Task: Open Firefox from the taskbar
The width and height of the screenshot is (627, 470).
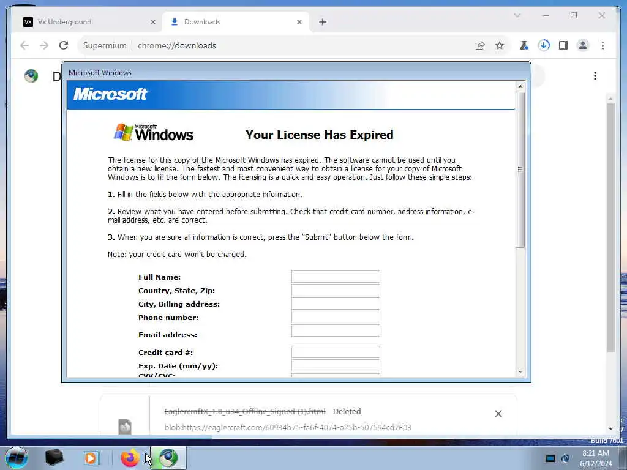Action: [130, 458]
